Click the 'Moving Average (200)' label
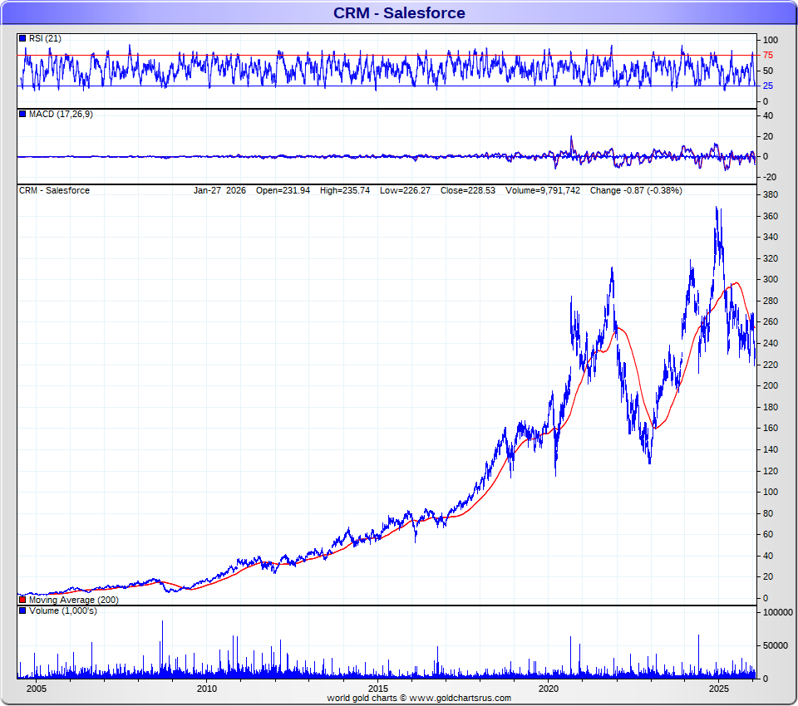The image size is (798, 706). pyautogui.click(x=74, y=600)
